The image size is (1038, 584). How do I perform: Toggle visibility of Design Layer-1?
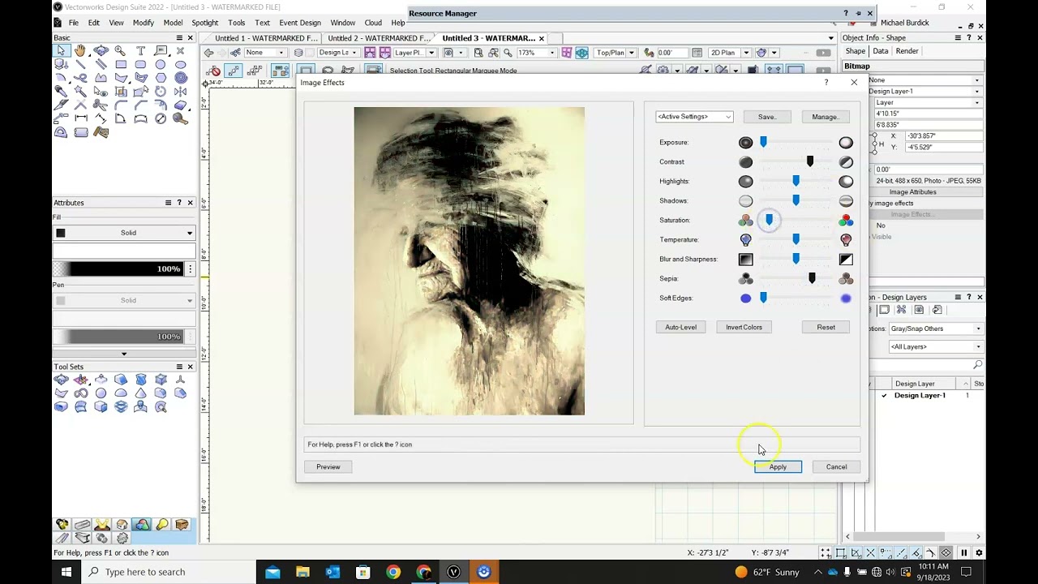[884, 396]
